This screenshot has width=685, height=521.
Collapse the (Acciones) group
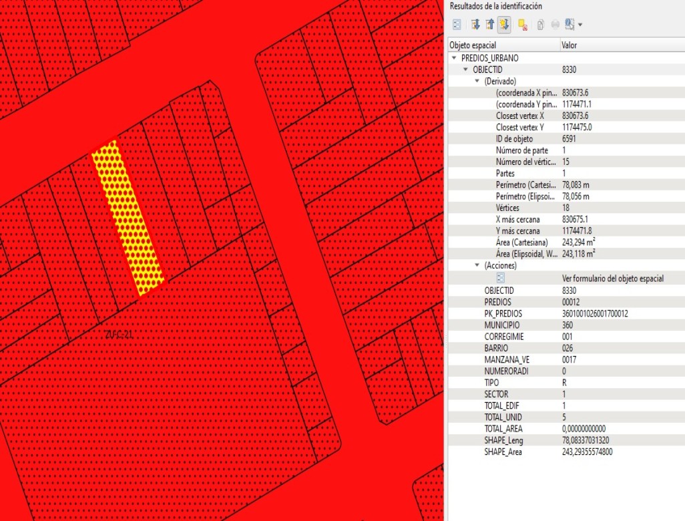pos(477,265)
